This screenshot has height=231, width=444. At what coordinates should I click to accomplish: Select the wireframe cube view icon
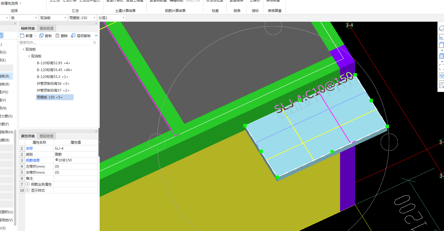[441, 45]
